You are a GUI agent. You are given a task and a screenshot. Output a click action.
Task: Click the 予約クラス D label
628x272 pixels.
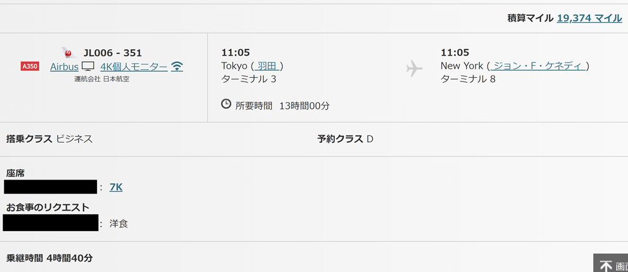click(x=345, y=139)
